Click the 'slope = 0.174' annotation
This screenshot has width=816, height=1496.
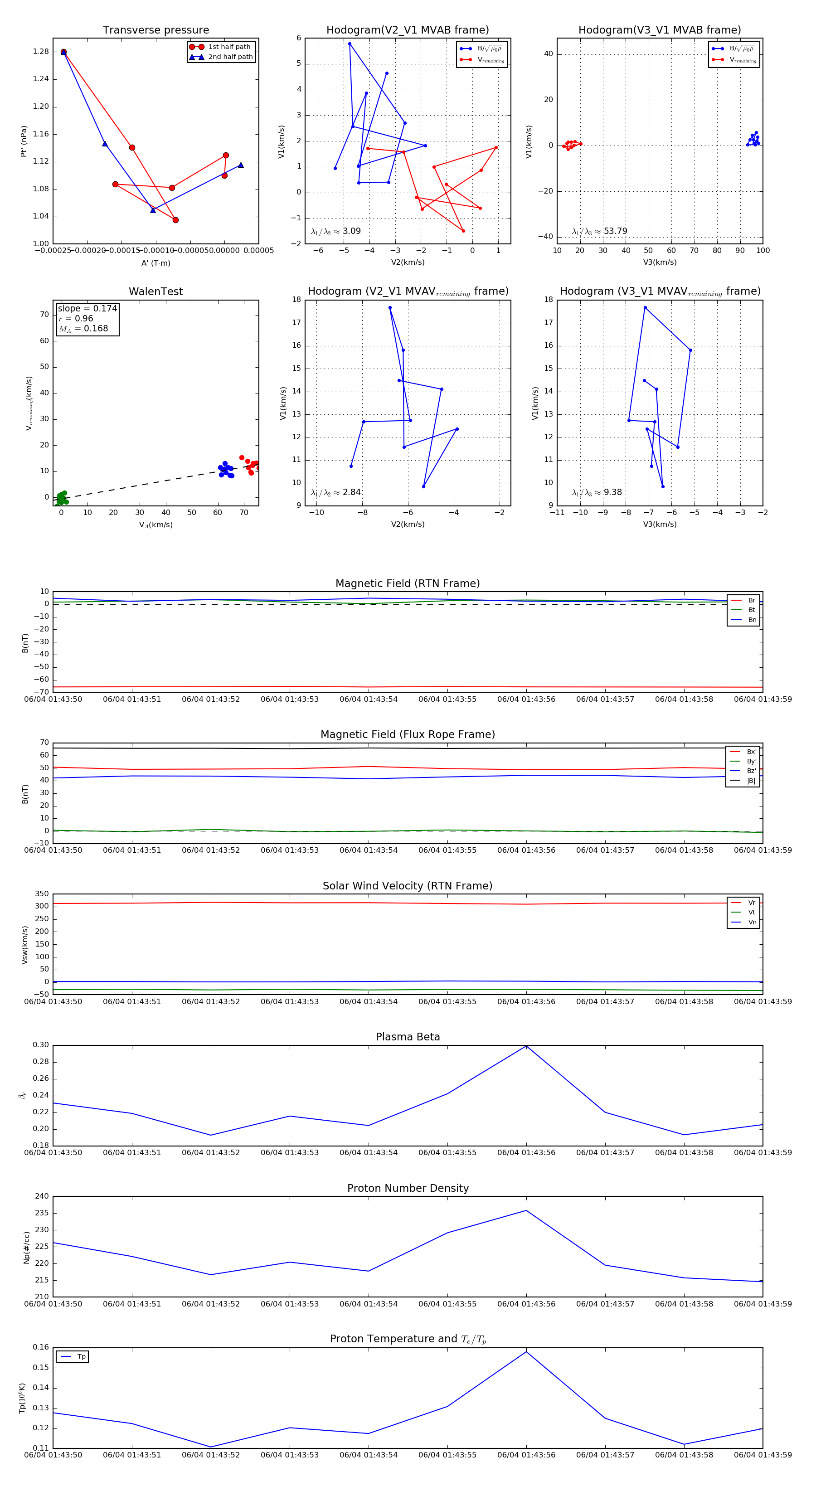click(x=87, y=308)
